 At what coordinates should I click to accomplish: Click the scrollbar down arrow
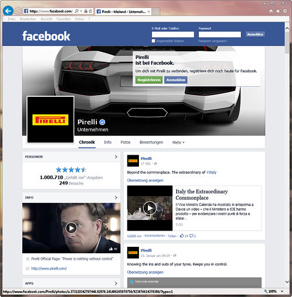pos(287,282)
